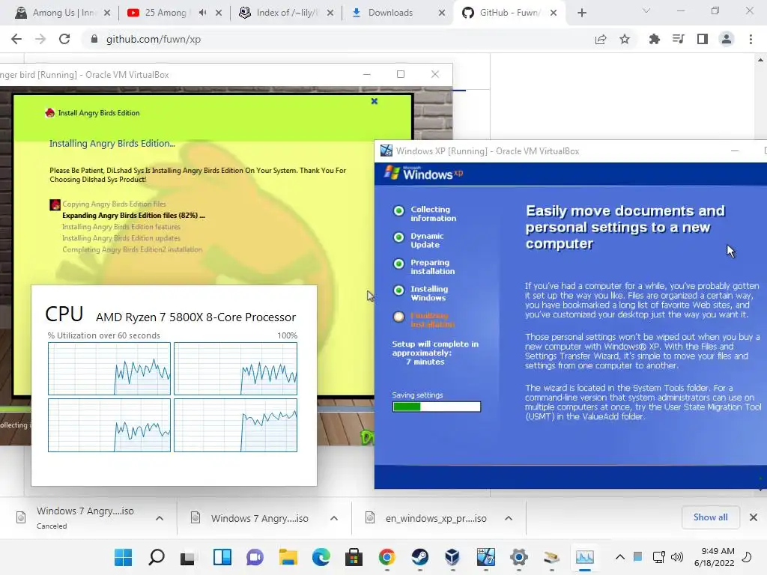
Task: Click the first CPU utilization graph
Action: point(109,368)
